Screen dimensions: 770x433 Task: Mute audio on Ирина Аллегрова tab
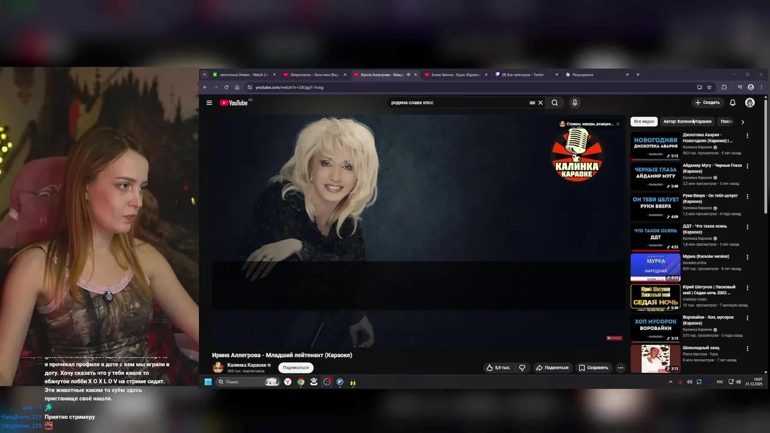pyautogui.click(x=408, y=75)
